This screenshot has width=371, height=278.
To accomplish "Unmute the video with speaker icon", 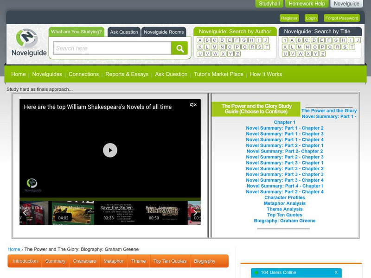I will pyautogui.click(x=193, y=105).
